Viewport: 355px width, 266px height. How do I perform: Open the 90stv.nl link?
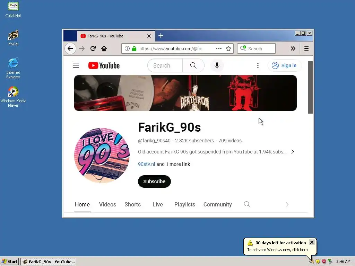point(147,164)
